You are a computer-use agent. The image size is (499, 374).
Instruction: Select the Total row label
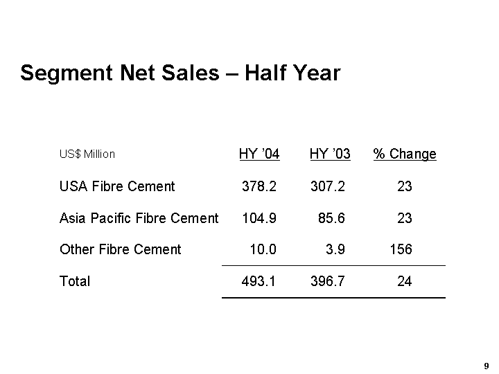point(75,281)
